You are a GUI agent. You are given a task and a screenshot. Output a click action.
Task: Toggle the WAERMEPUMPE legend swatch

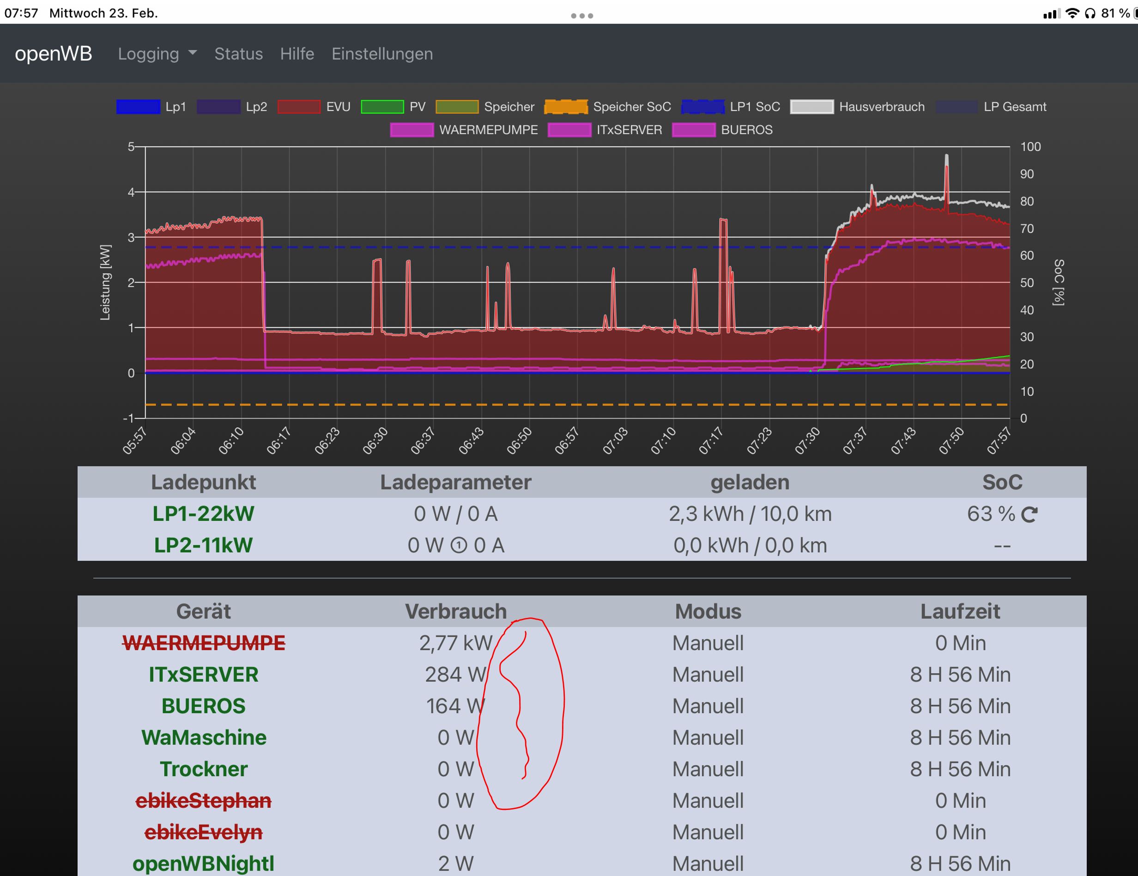pos(412,130)
